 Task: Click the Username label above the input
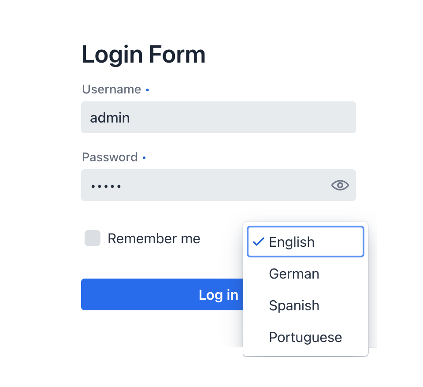click(x=111, y=89)
